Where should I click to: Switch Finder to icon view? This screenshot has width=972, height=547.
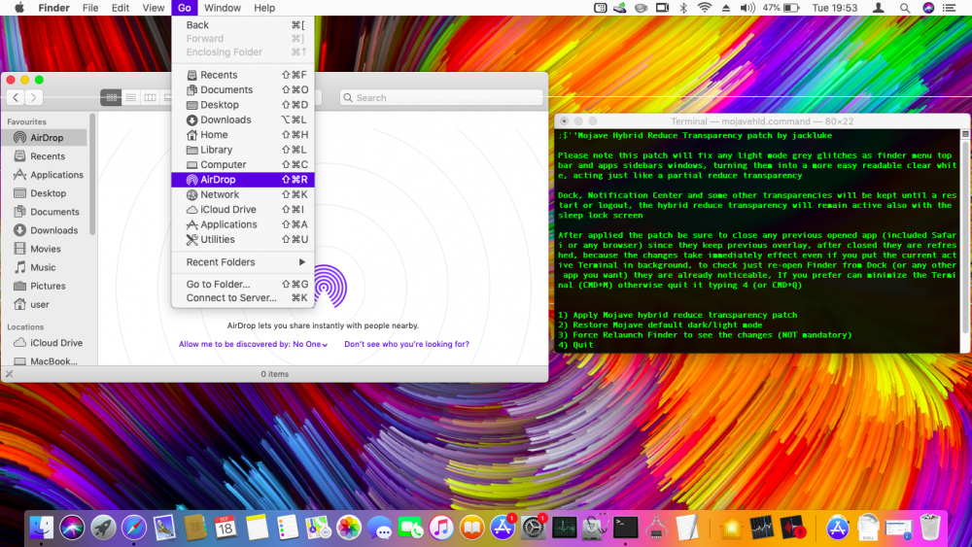pyautogui.click(x=112, y=97)
